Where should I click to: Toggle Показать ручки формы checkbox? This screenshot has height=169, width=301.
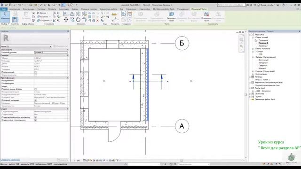point(35,89)
